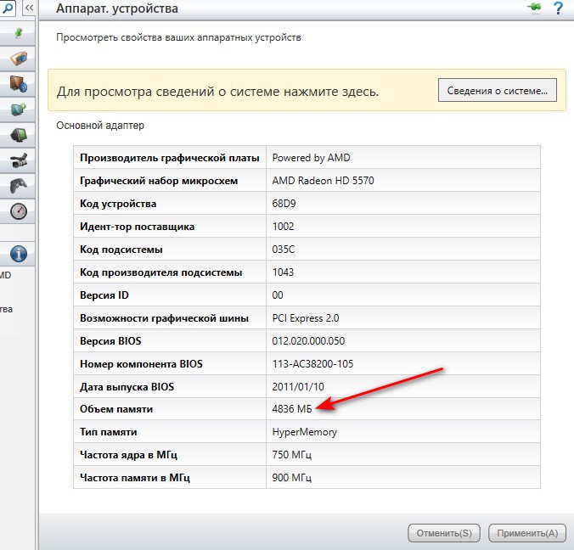Click the 'Тип памяти' row label
574x550 pixels.
click(x=109, y=432)
